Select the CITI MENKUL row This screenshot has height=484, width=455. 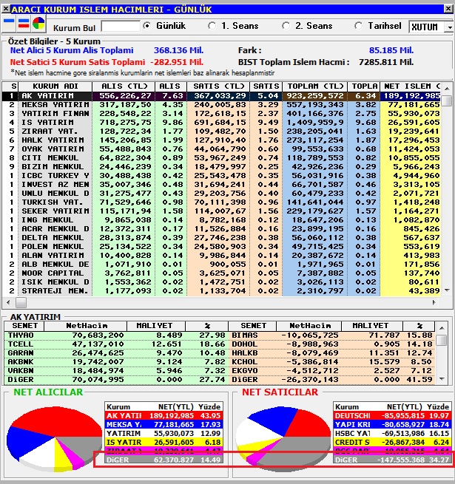pyautogui.click(x=222, y=158)
